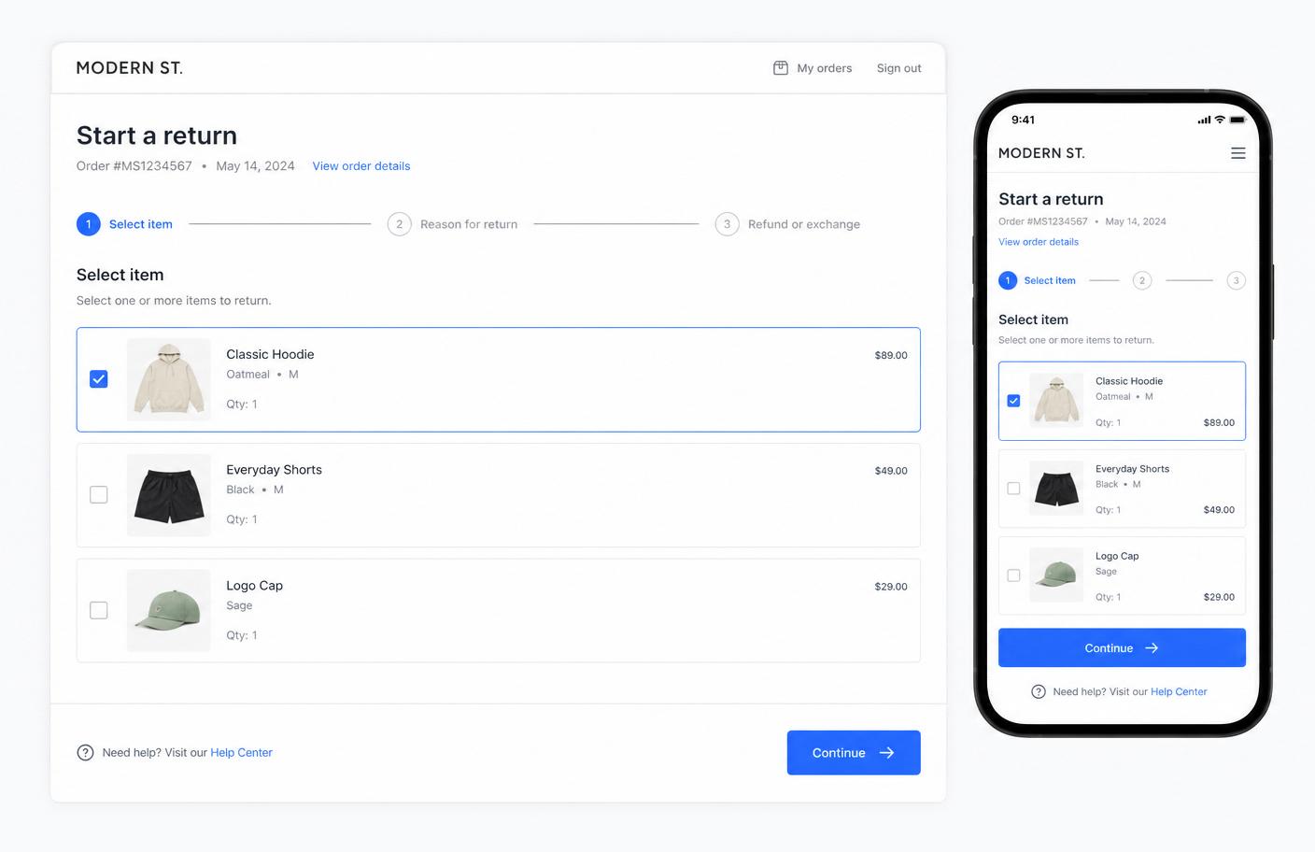This screenshot has width=1315, height=852.
Task: Click Logo Cap thumbnail on mobile
Action: 1056,575
